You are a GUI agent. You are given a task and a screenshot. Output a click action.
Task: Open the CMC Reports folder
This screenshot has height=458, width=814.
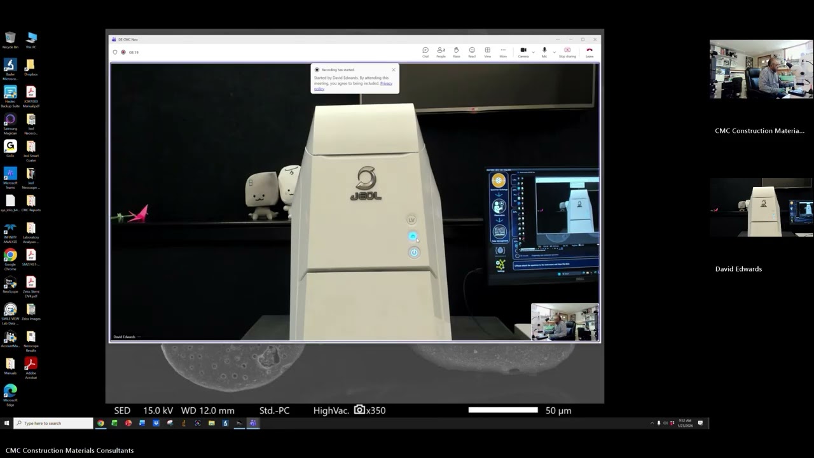[31, 204]
